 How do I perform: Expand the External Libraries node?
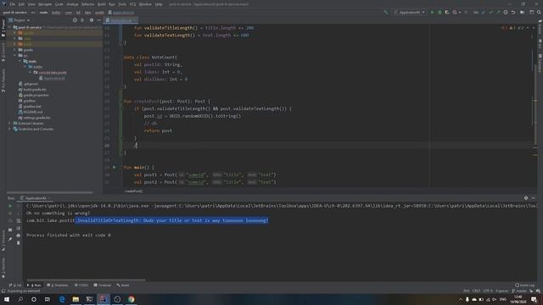coord(9,124)
